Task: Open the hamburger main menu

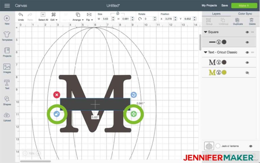Action: [7, 6]
